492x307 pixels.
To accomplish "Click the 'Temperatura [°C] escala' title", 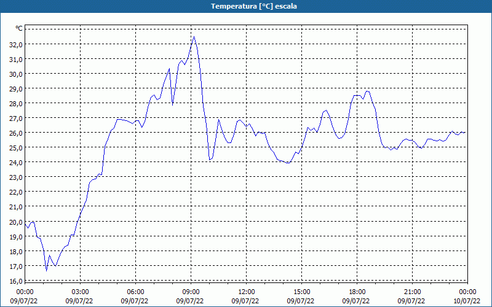I will [x=254, y=6].
